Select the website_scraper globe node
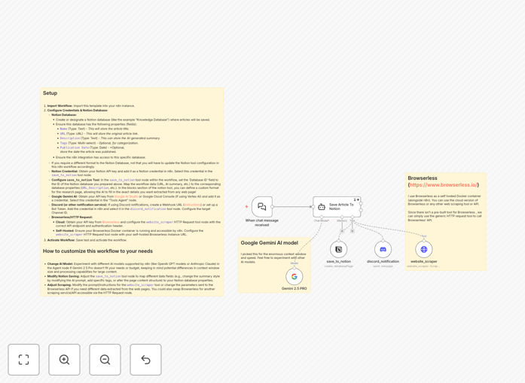Image resolution: width=525 pixels, height=383 pixels. point(424,249)
